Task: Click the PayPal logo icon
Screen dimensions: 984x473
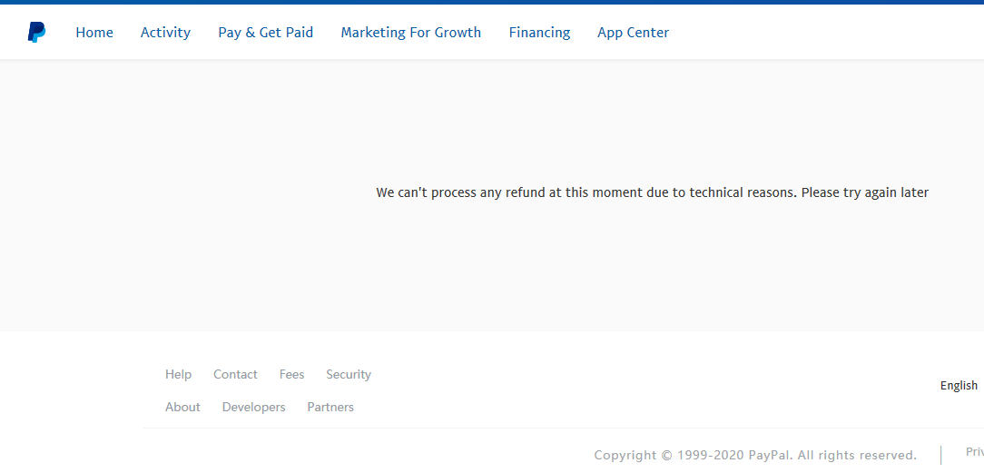Action: [x=36, y=33]
